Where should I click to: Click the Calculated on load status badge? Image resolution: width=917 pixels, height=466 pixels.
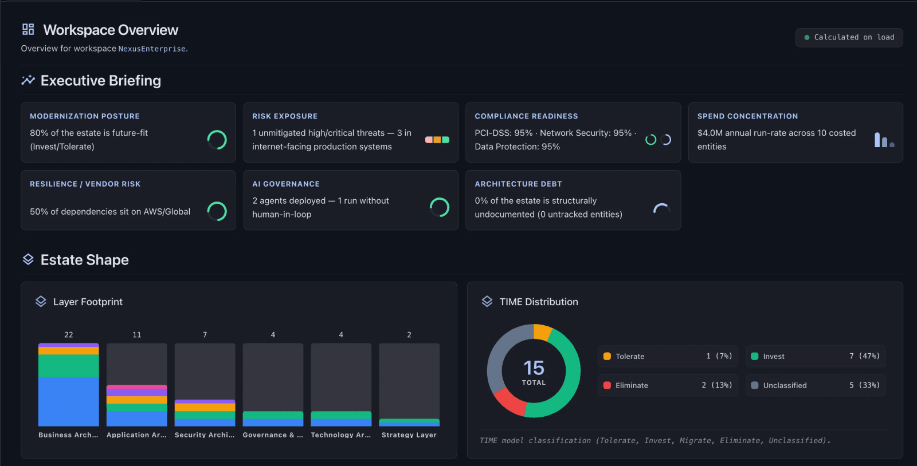pos(849,37)
